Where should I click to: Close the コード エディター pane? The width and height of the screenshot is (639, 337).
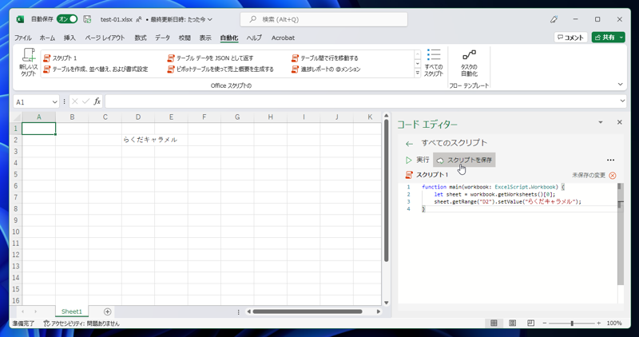(x=620, y=122)
